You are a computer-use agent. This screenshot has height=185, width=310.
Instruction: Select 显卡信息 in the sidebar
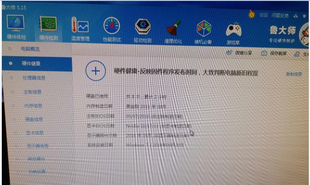tap(35, 133)
